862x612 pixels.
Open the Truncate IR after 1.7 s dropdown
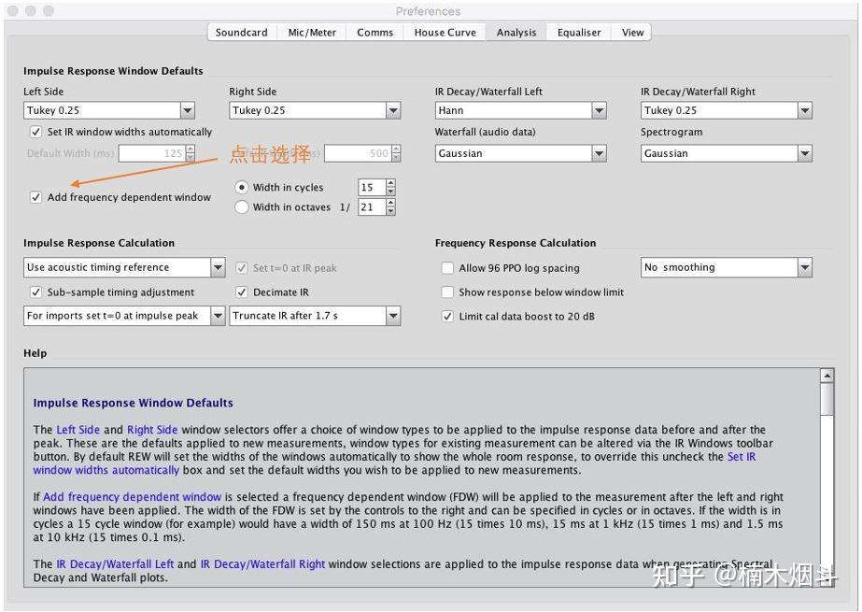(x=315, y=316)
